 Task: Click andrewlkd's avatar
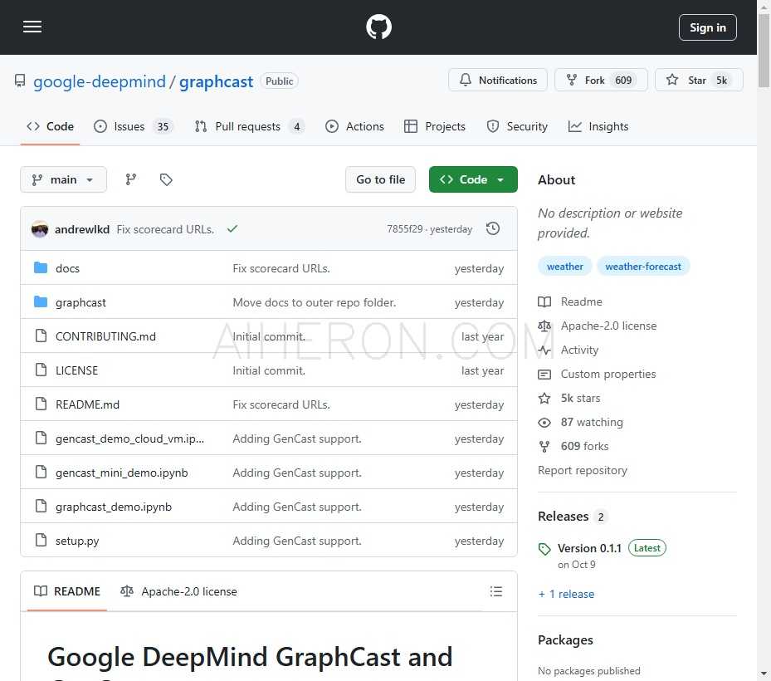[40, 229]
